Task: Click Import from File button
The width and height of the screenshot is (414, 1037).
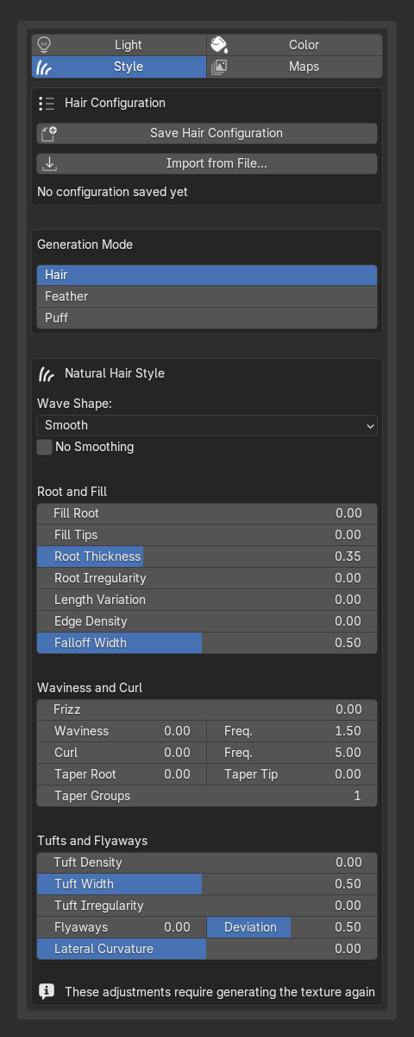Action: pyautogui.click(x=207, y=163)
